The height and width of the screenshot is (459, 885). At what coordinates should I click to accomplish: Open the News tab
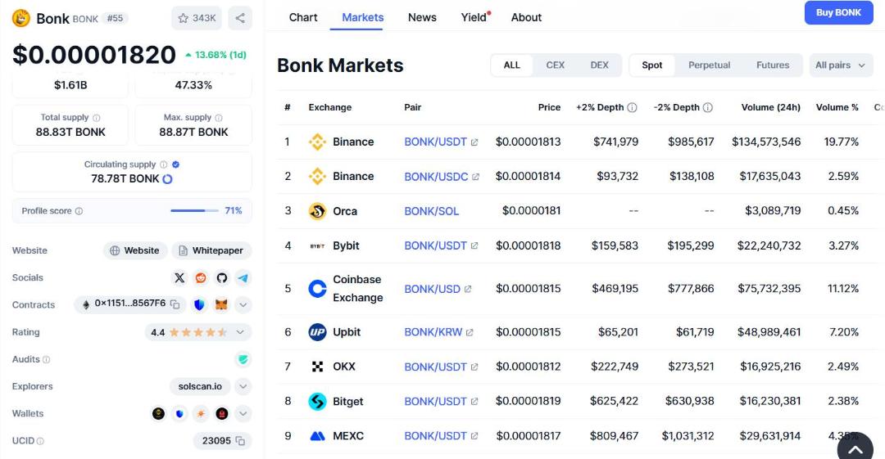422,17
